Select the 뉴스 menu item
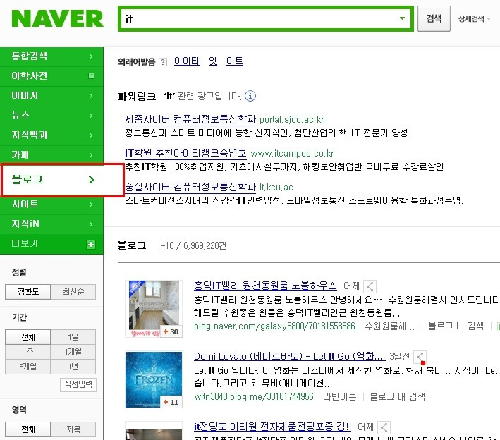The image size is (500, 440). (x=51, y=116)
